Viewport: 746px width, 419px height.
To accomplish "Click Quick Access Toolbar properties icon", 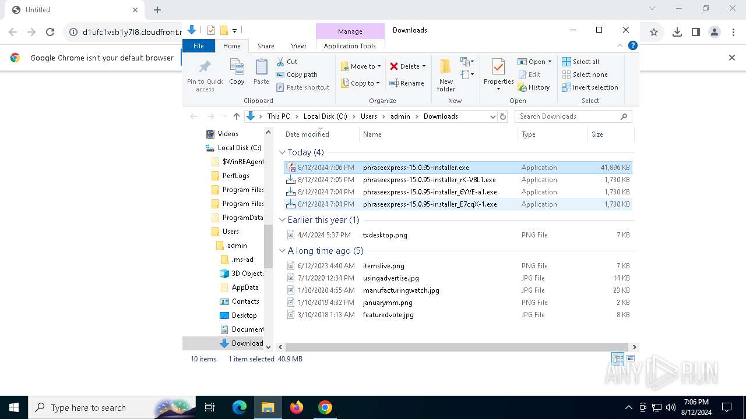I will (211, 30).
